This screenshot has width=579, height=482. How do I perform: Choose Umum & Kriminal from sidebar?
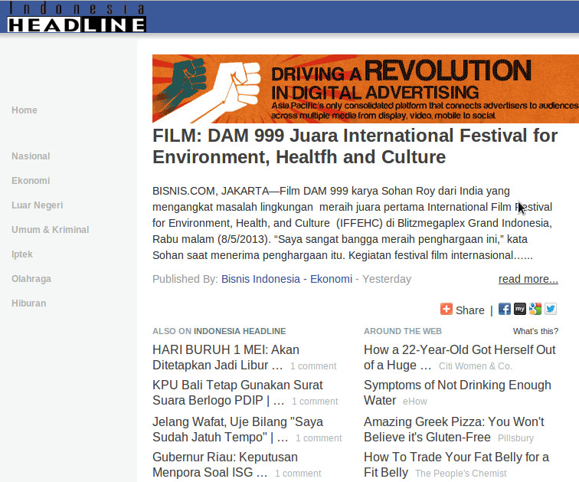click(x=50, y=230)
